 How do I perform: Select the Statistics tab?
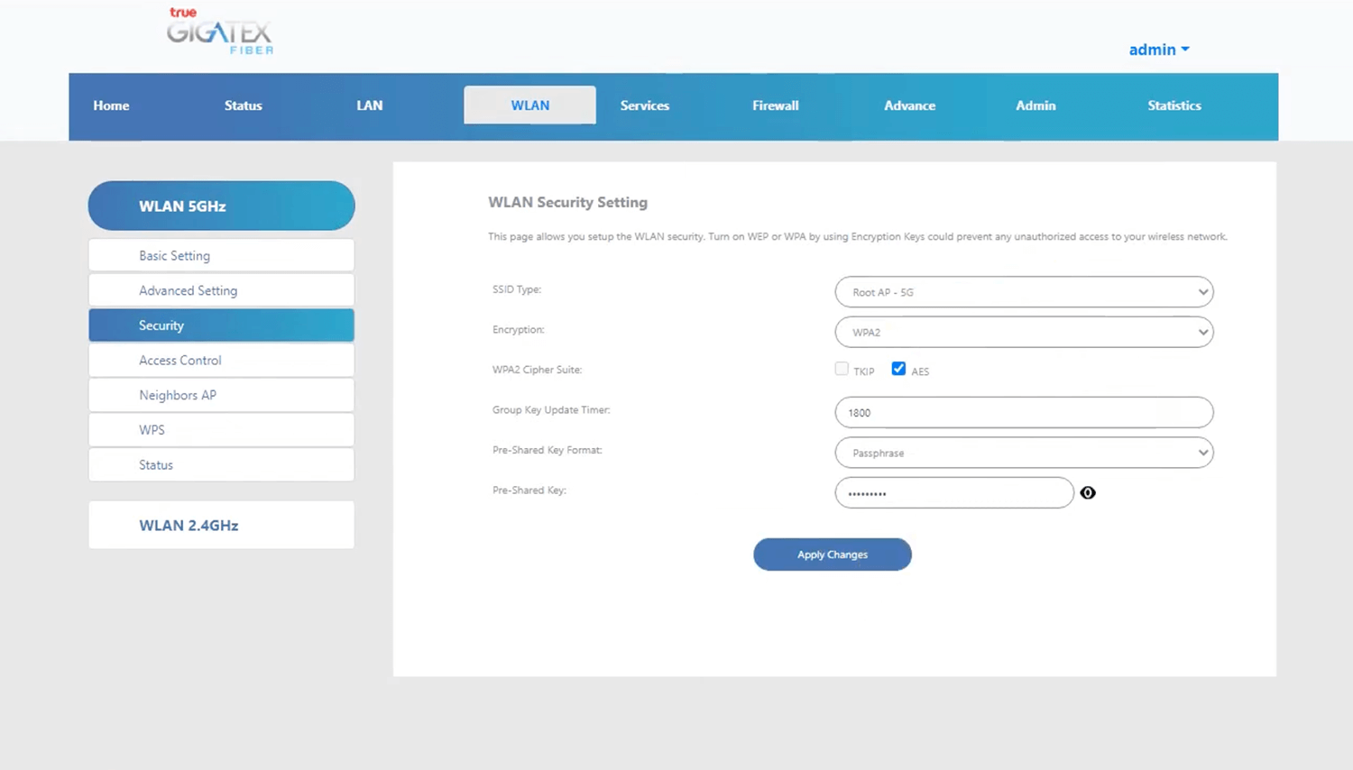tap(1174, 105)
